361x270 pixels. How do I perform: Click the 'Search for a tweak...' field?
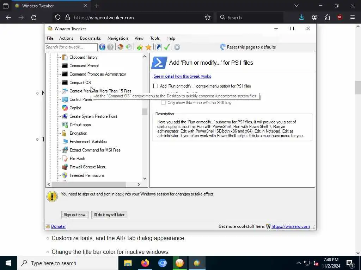pos(71,47)
